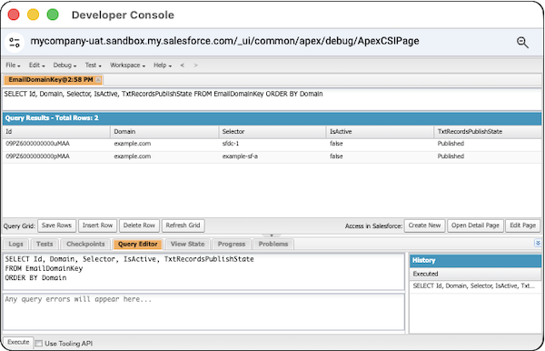
Task: Select the Query Editor tab
Action: coord(138,244)
